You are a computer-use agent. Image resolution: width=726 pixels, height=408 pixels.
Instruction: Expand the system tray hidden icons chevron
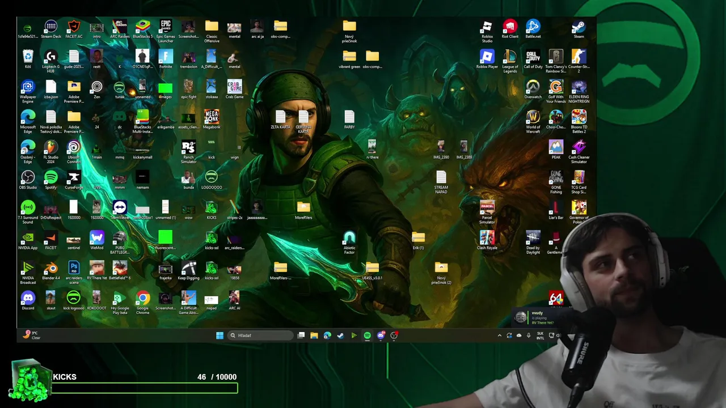pyautogui.click(x=500, y=335)
